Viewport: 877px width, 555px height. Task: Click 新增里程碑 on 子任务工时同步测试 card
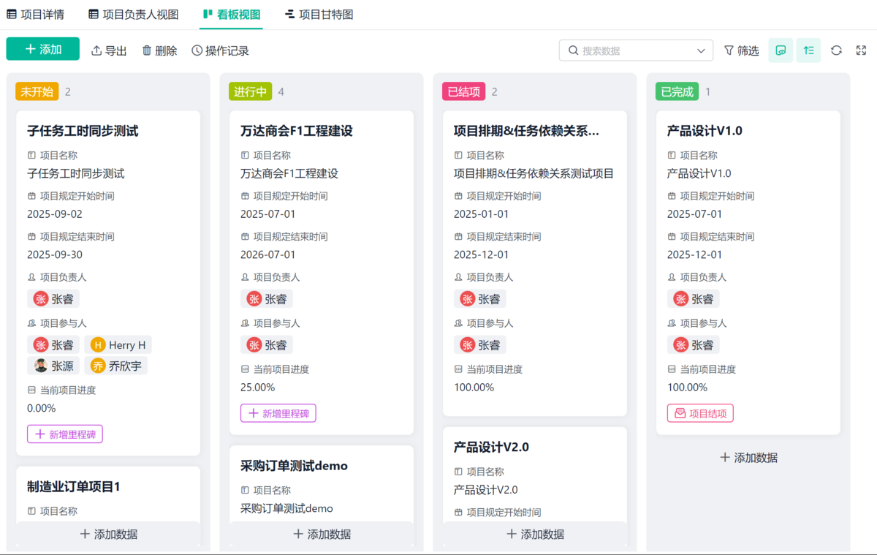click(x=65, y=434)
